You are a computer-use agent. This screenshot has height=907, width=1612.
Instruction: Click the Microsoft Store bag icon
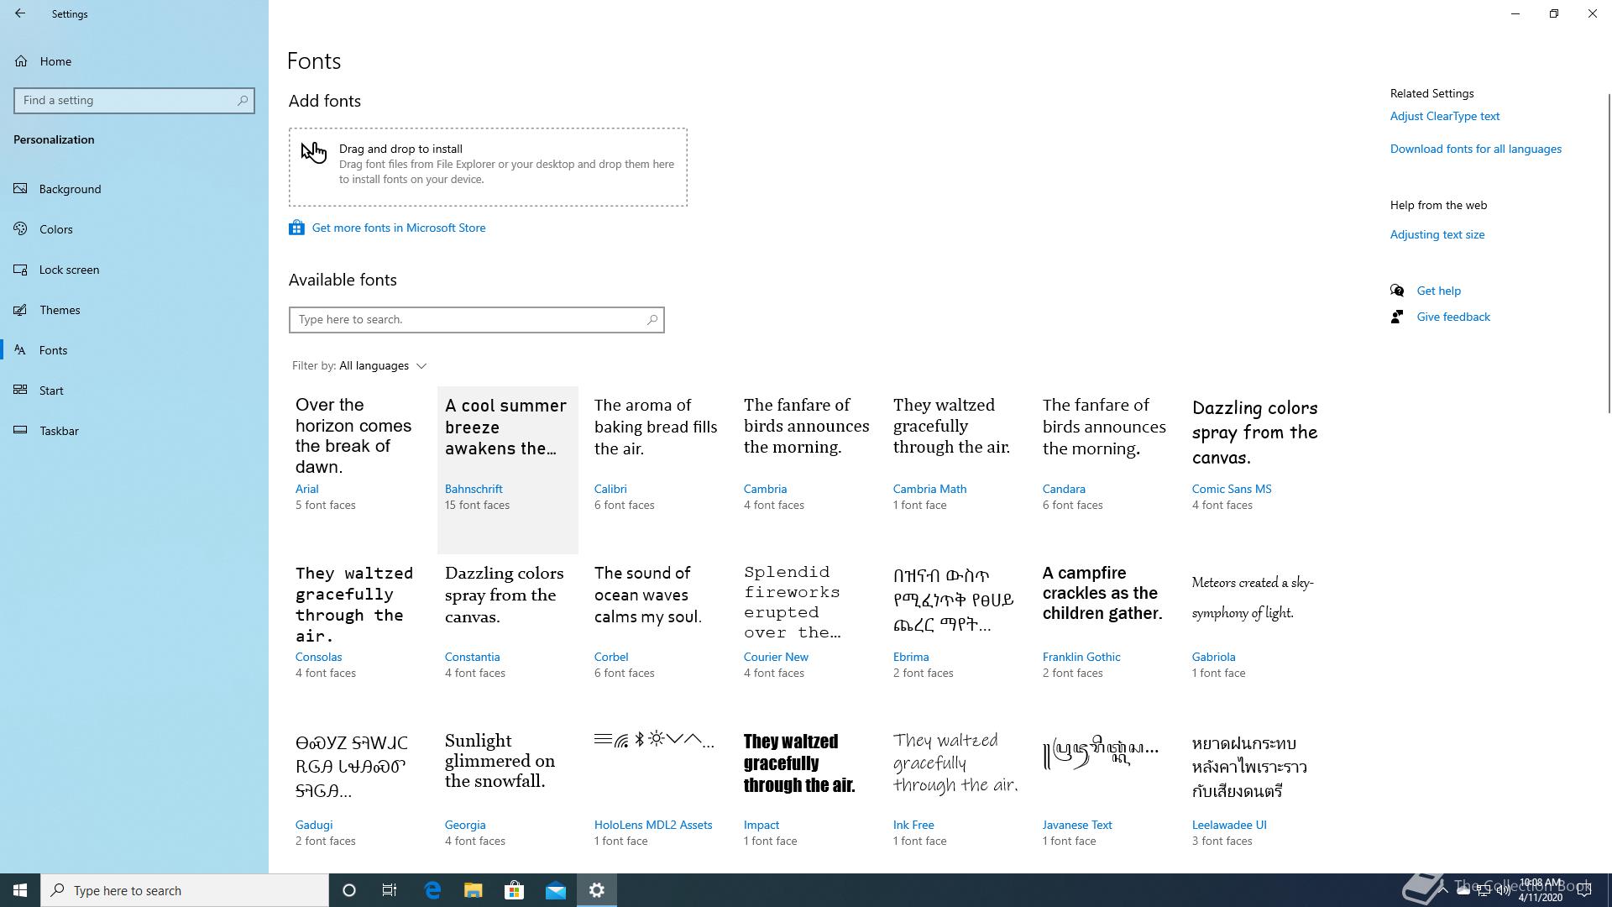pyautogui.click(x=296, y=228)
